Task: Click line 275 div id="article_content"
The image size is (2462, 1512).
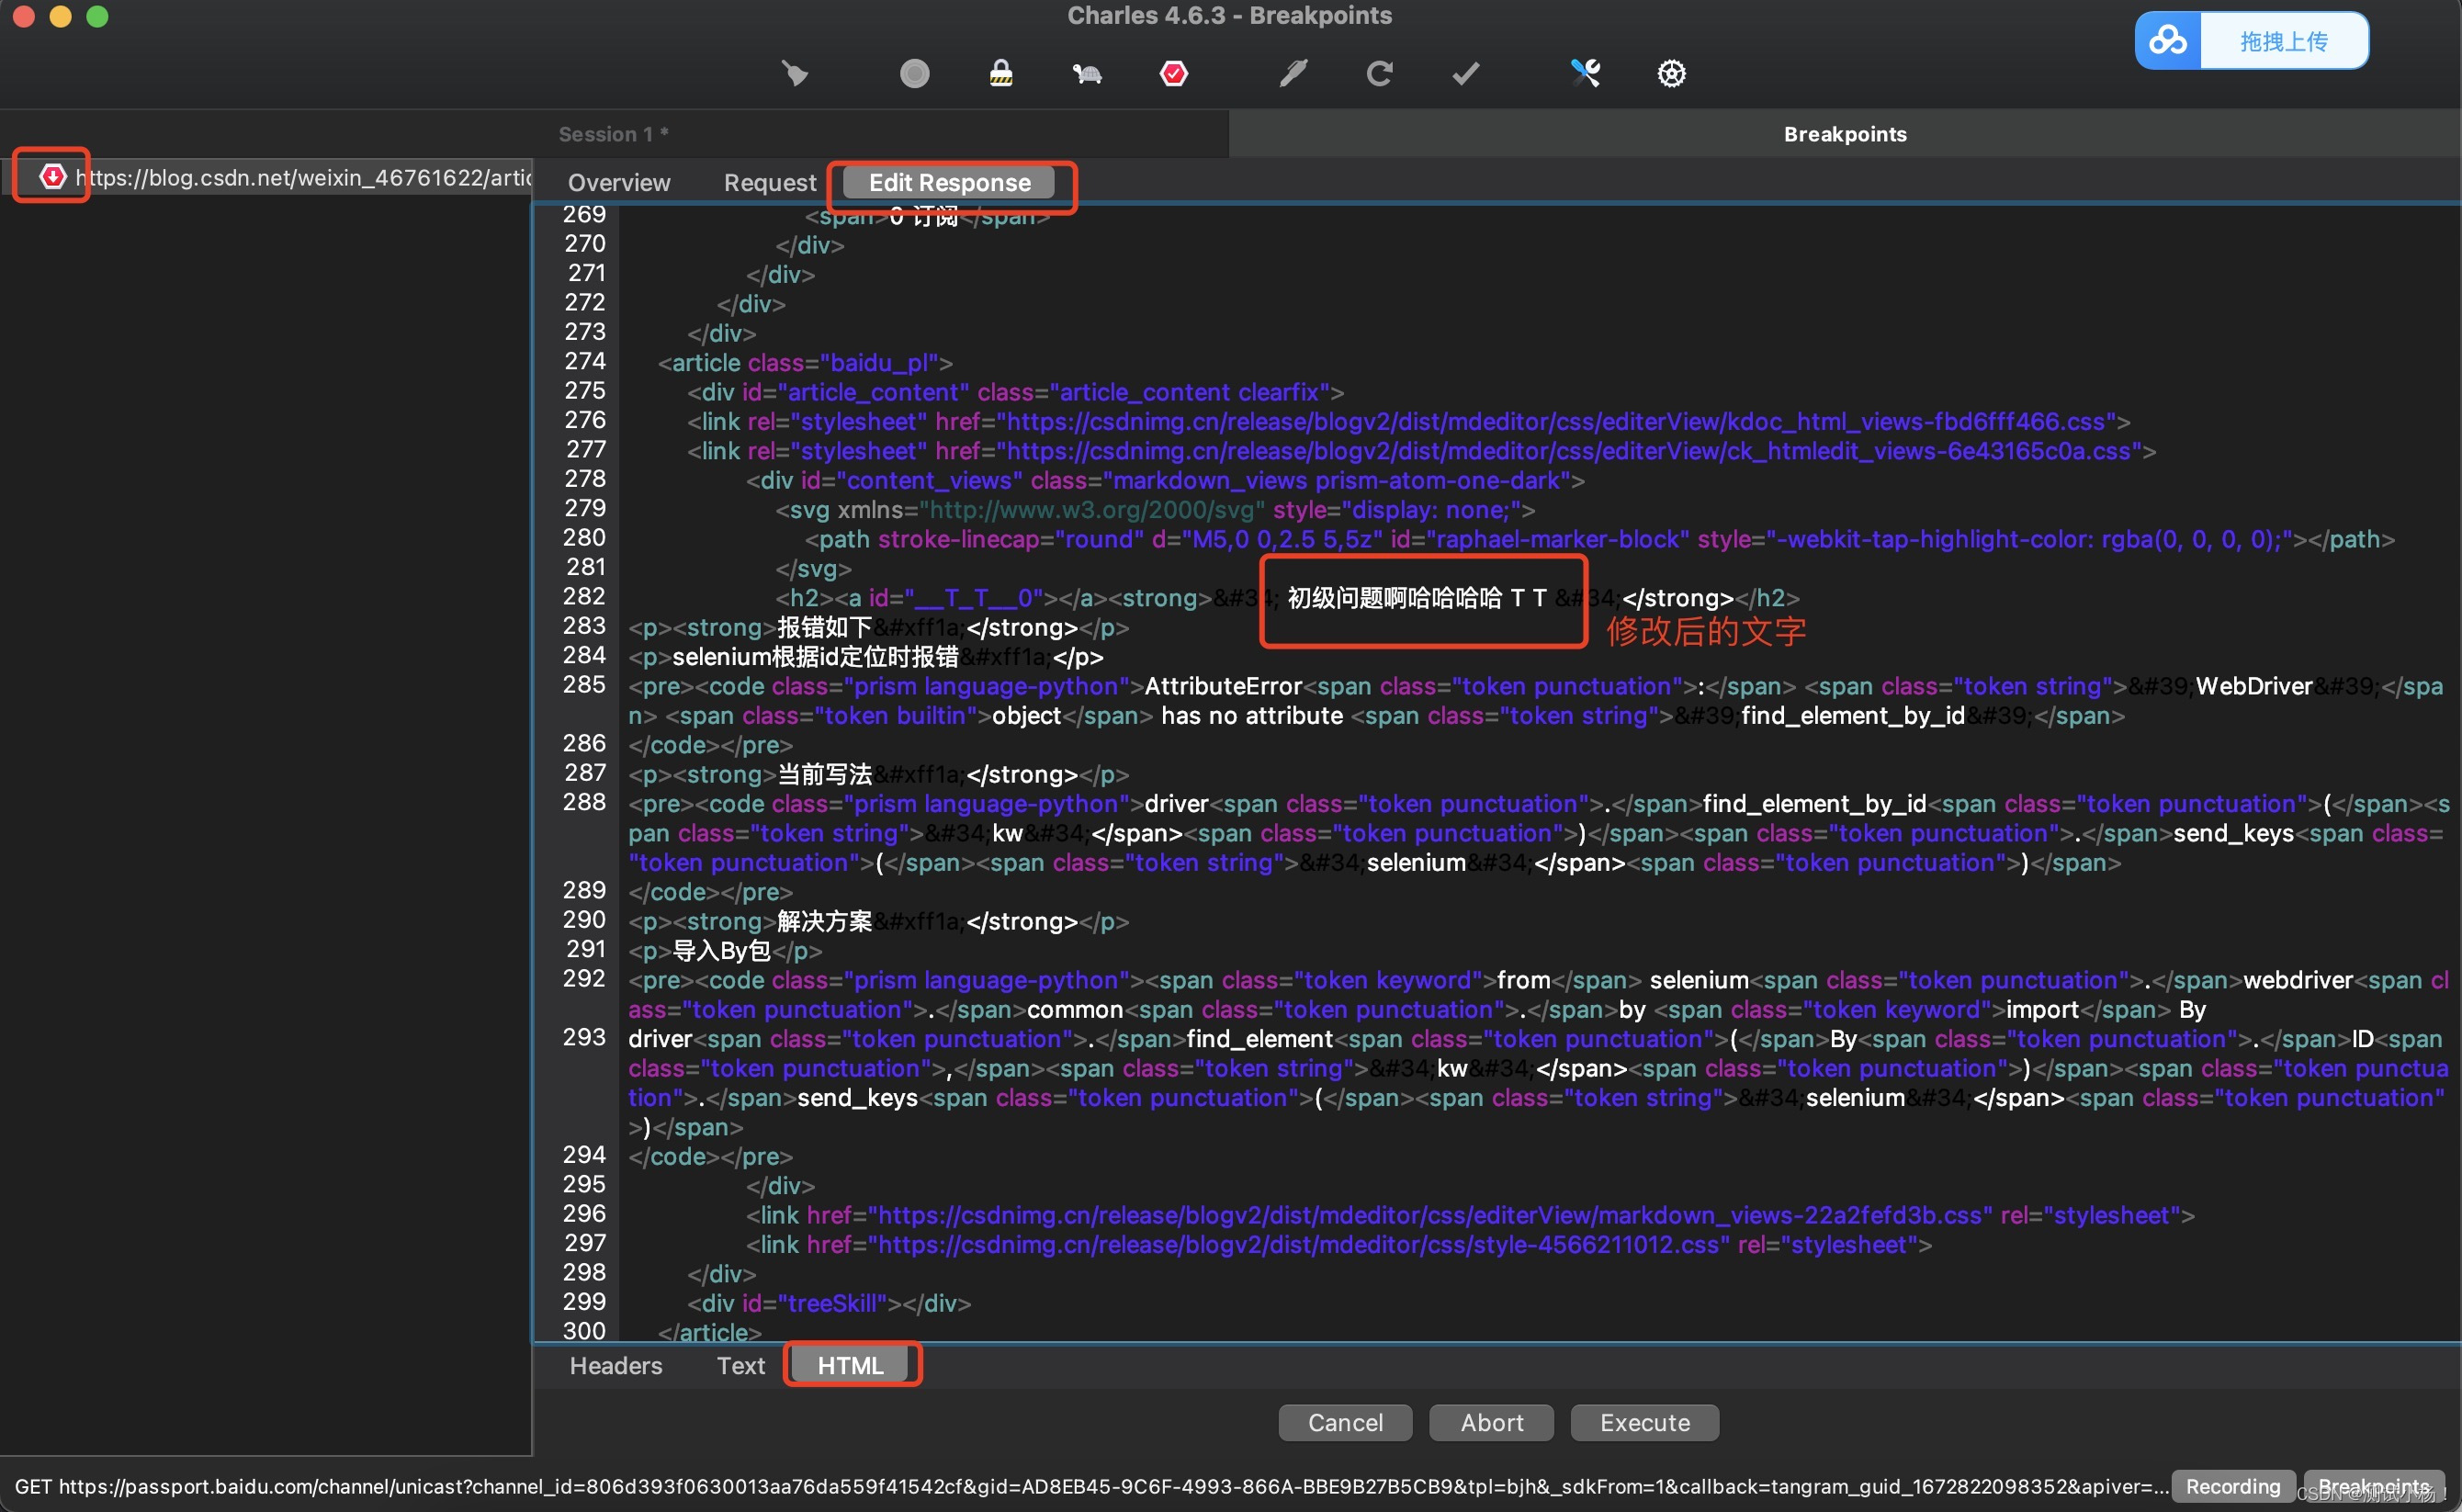Action: pos(1015,392)
